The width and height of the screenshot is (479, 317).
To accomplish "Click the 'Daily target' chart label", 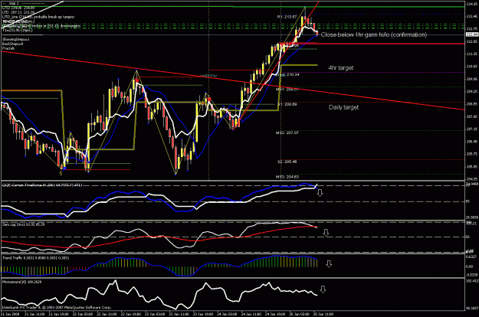I will (343, 107).
